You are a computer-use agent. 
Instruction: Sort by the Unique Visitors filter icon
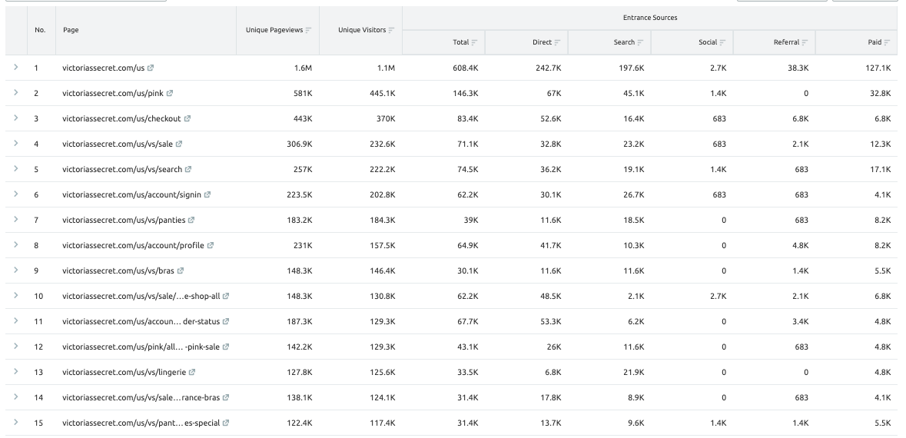pos(391,30)
